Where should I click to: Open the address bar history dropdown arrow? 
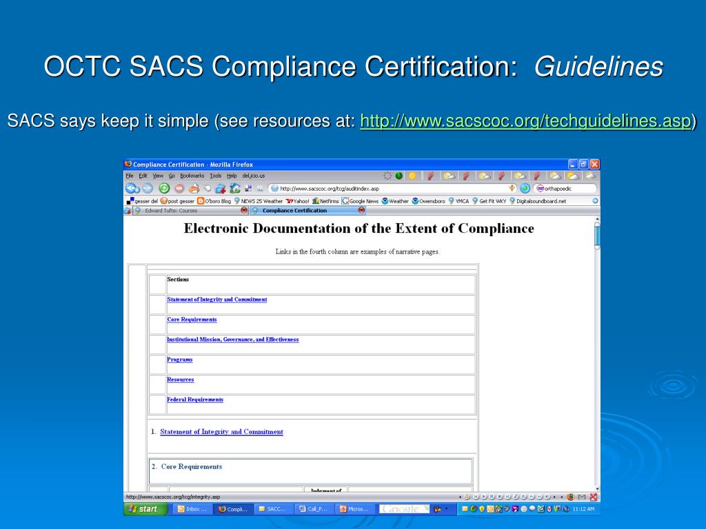pyautogui.click(x=512, y=189)
